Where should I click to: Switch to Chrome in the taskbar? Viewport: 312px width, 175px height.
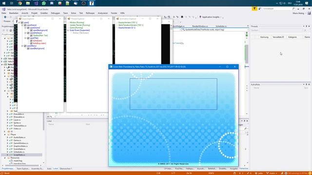point(20,3)
